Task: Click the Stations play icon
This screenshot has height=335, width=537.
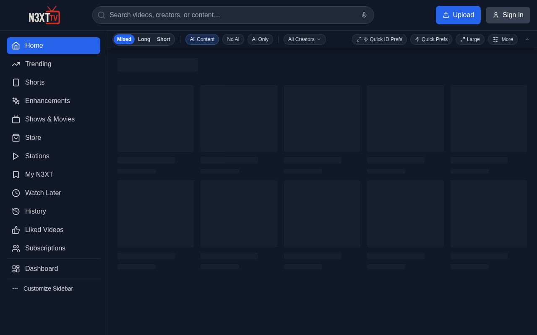Action: pyautogui.click(x=16, y=156)
